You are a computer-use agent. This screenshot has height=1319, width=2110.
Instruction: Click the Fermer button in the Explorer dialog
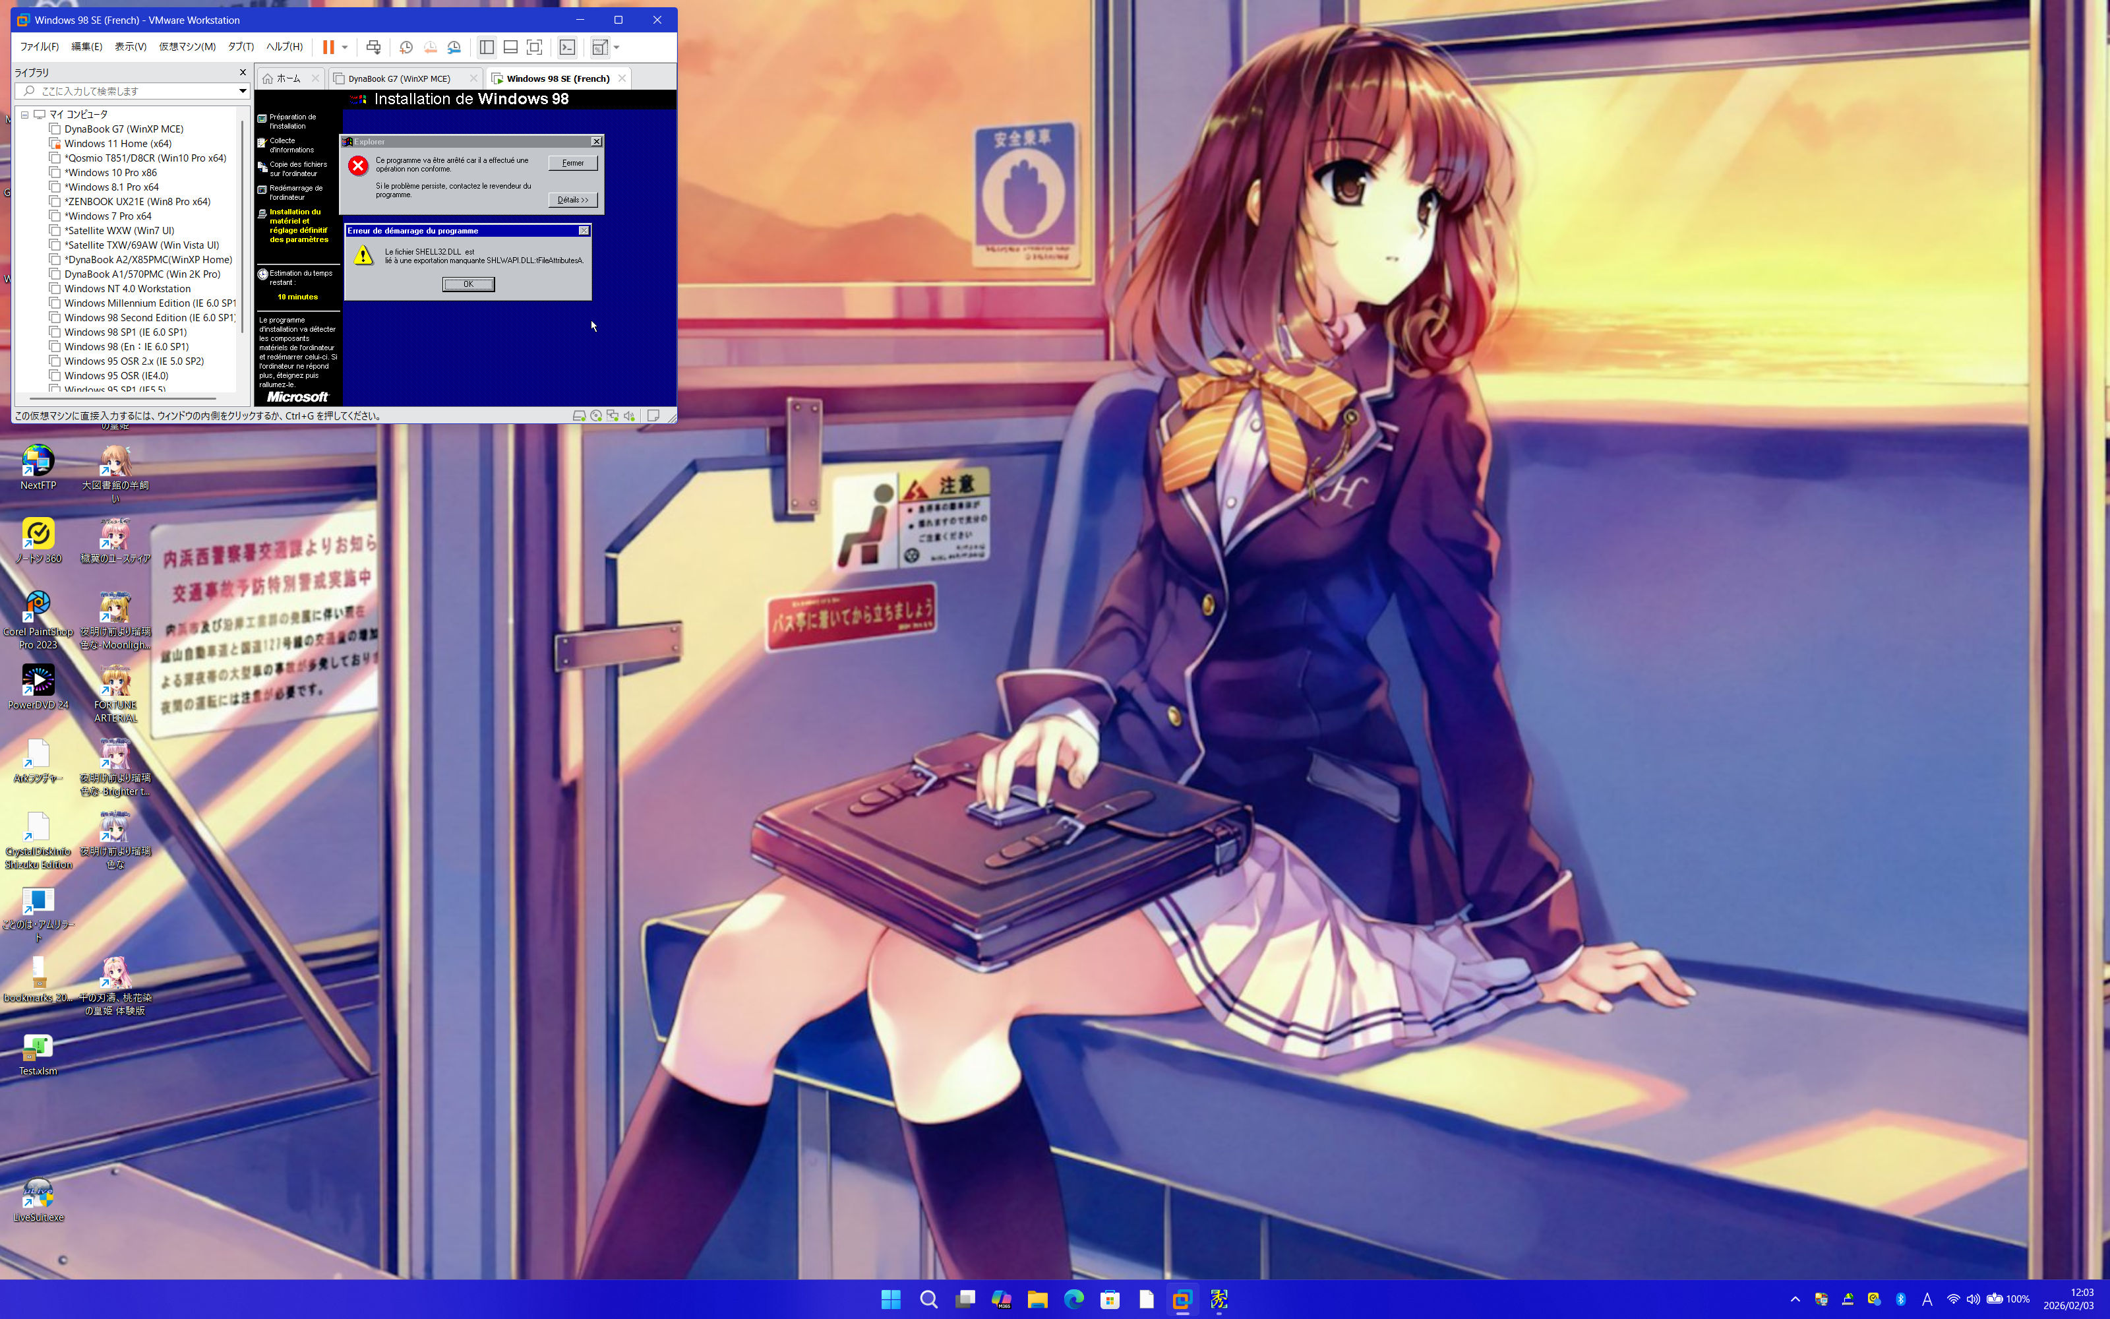[573, 163]
